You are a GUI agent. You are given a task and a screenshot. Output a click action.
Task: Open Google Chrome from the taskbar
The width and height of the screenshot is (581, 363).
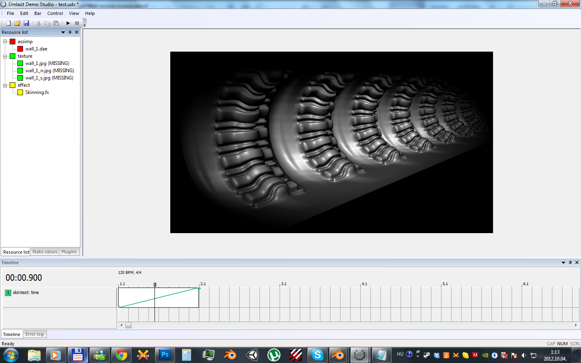(x=121, y=355)
